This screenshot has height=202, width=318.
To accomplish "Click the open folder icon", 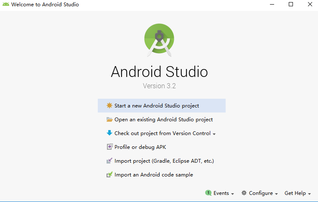I will [x=109, y=119].
